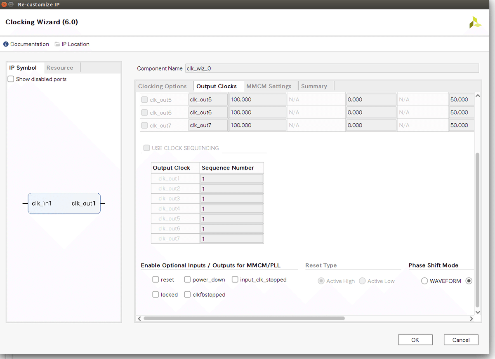495x359 pixels.
Task: Click clk_out5 phase 0.000 field
Action: [371, 99]
